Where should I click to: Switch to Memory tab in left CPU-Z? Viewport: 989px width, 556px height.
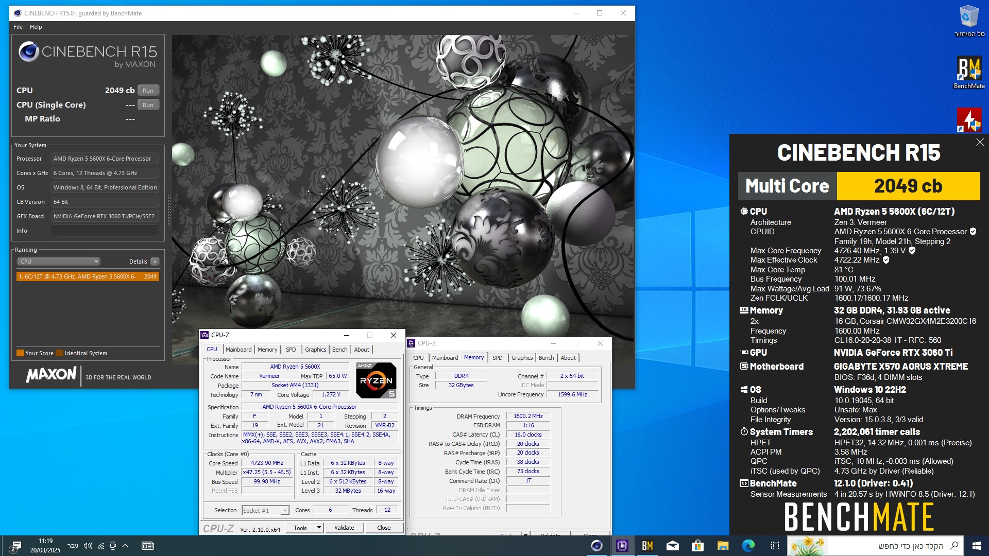[x=267, y=350]
